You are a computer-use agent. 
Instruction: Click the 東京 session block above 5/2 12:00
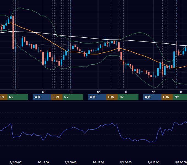[x=42, y=97]
